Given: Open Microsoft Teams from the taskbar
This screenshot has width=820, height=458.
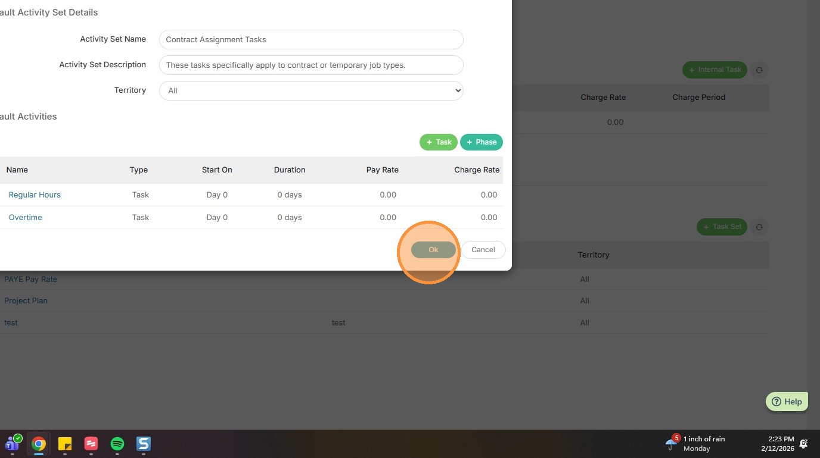Looking at the screenshot, I should click(x=13, y=444).
